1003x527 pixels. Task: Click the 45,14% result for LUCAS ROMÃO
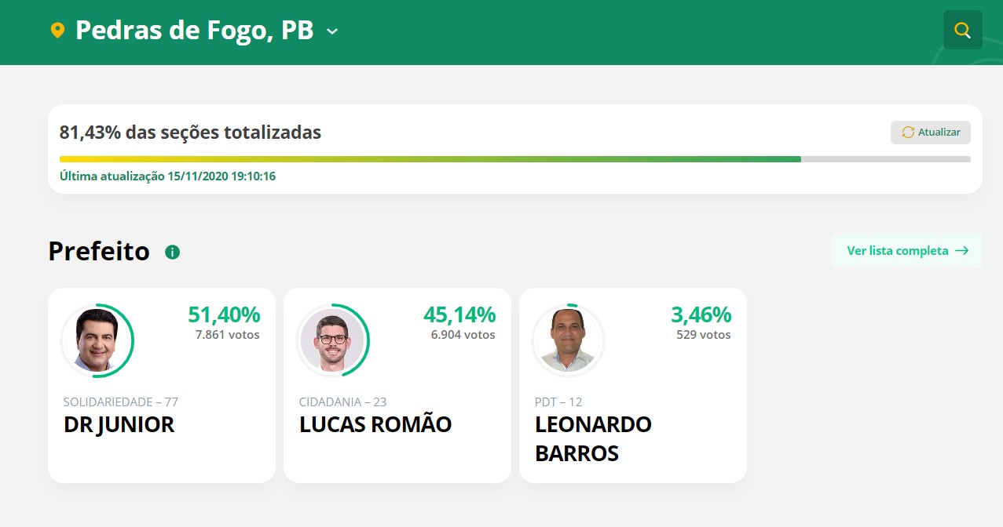coord(459,314)
